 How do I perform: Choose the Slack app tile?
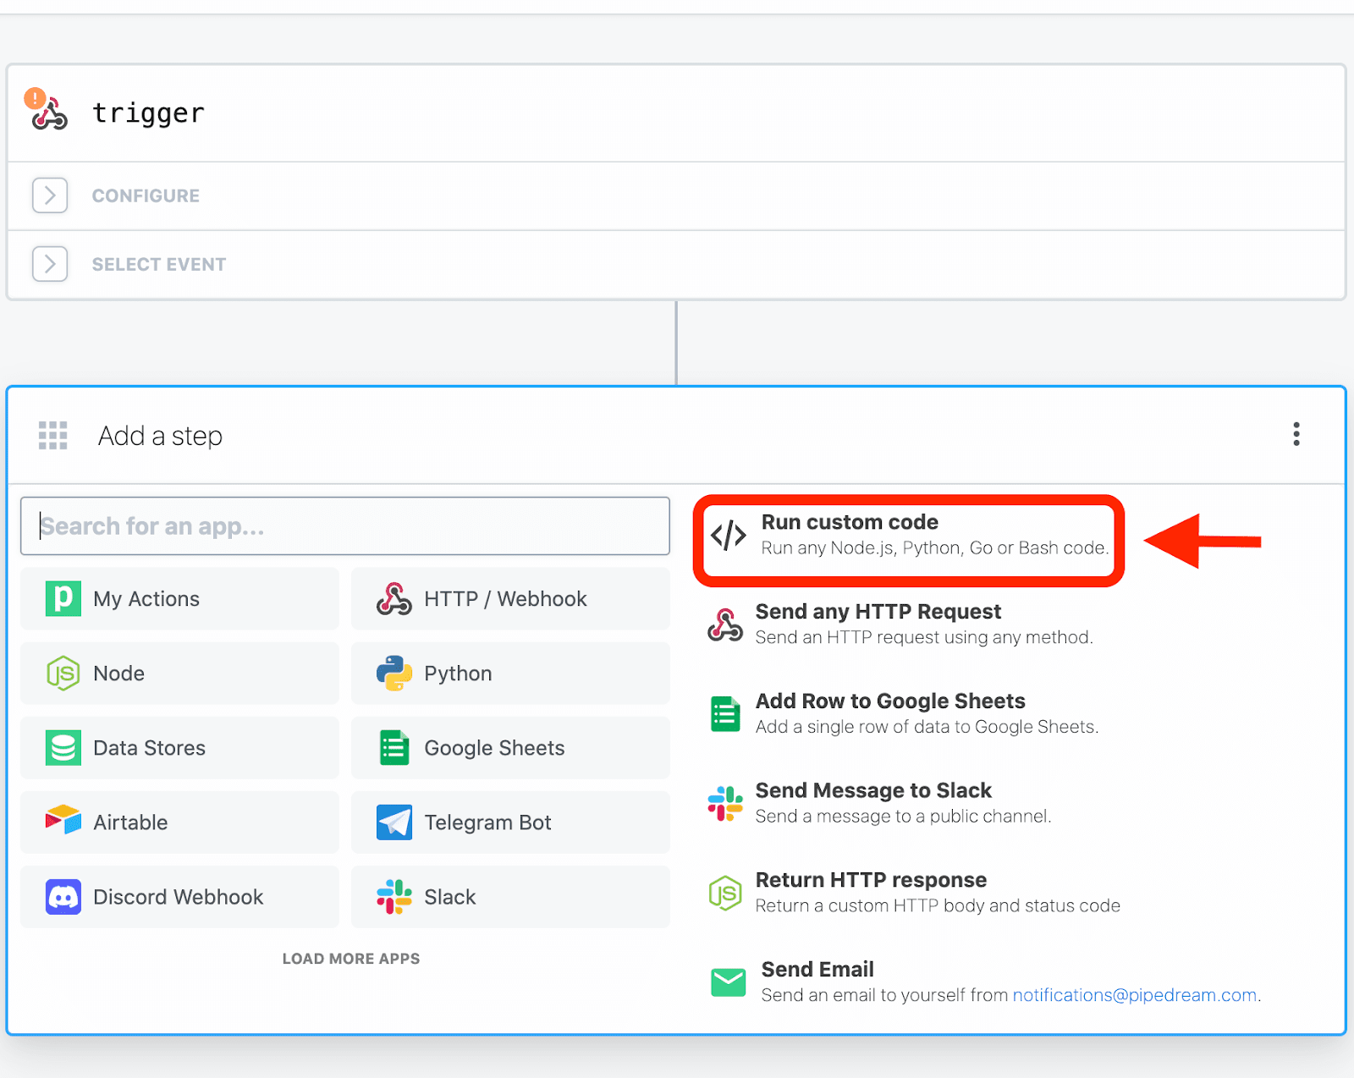[510, 897]
